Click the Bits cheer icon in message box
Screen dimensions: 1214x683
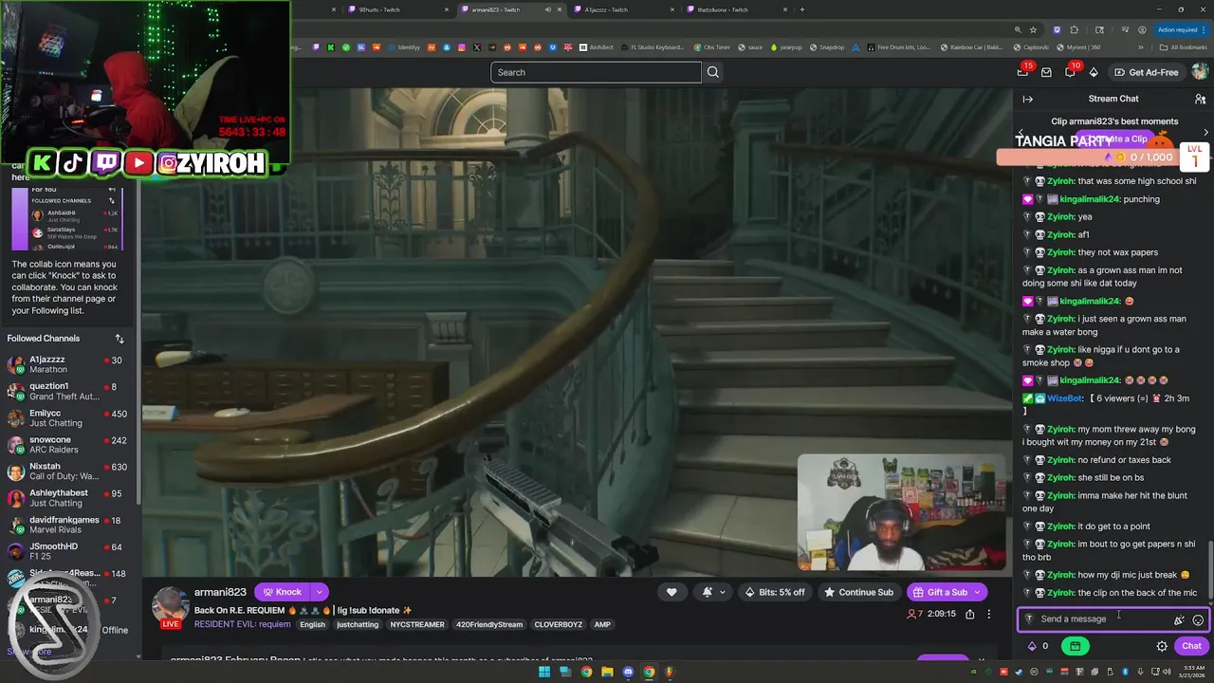click(1179, 619)
